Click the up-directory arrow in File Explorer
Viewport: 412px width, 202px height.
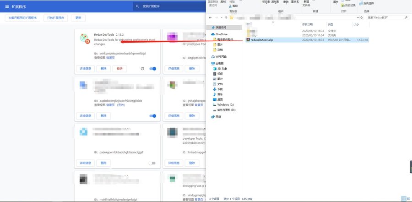(226, 18)
